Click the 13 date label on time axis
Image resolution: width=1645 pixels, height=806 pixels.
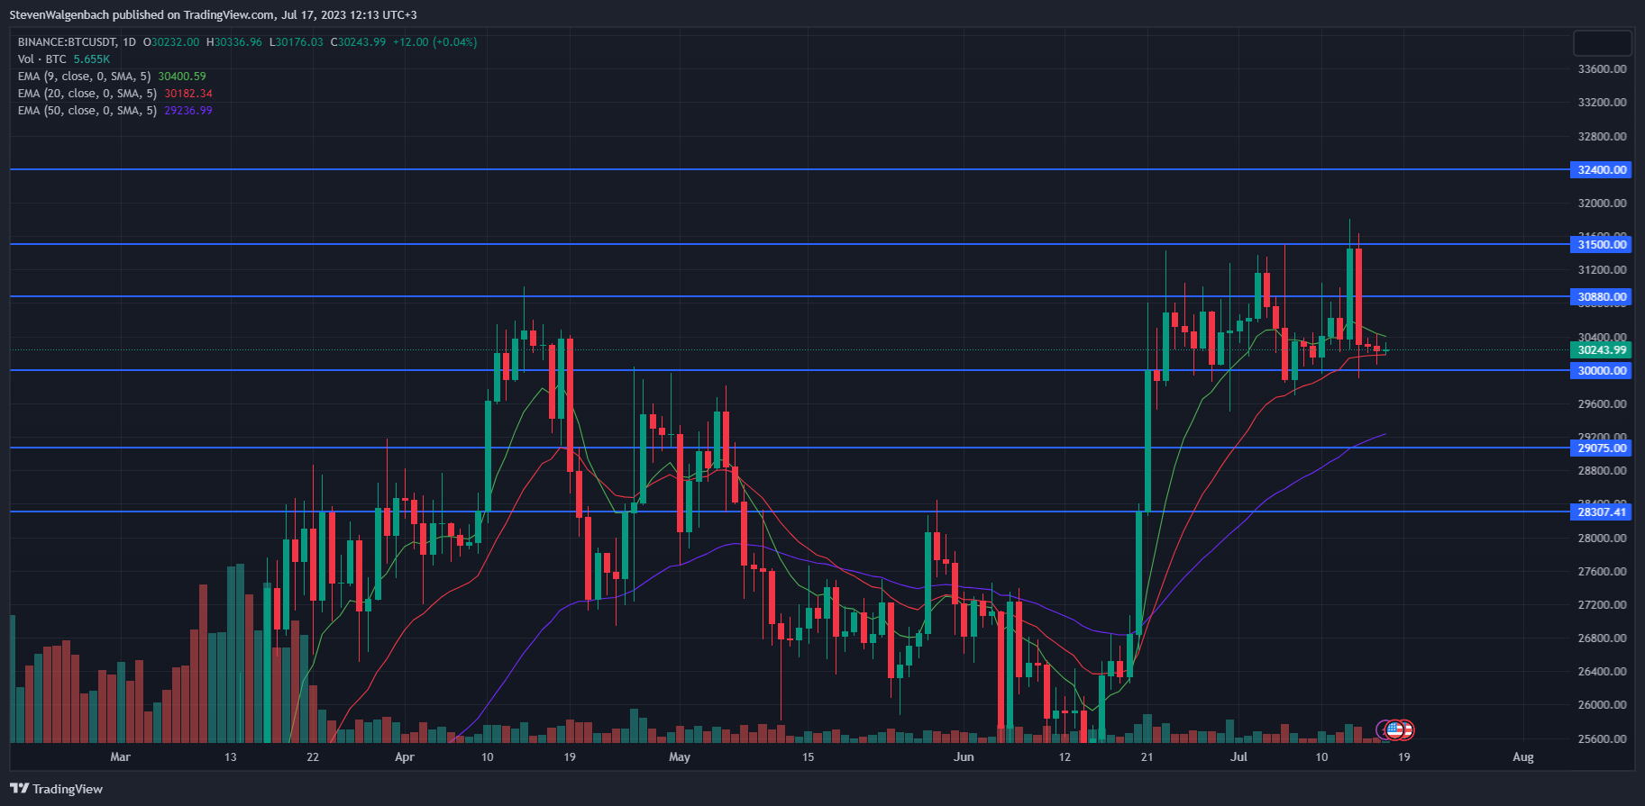(x=231, y=757)
